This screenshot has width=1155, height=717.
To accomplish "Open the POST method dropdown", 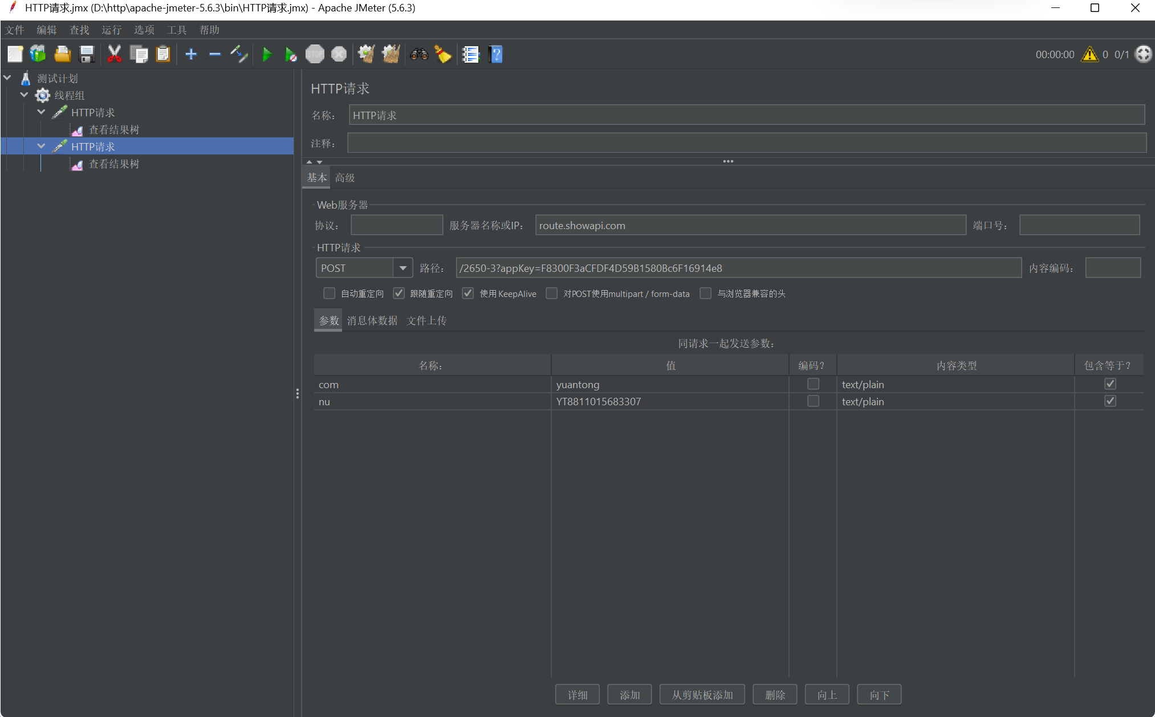I will (402, 268).
